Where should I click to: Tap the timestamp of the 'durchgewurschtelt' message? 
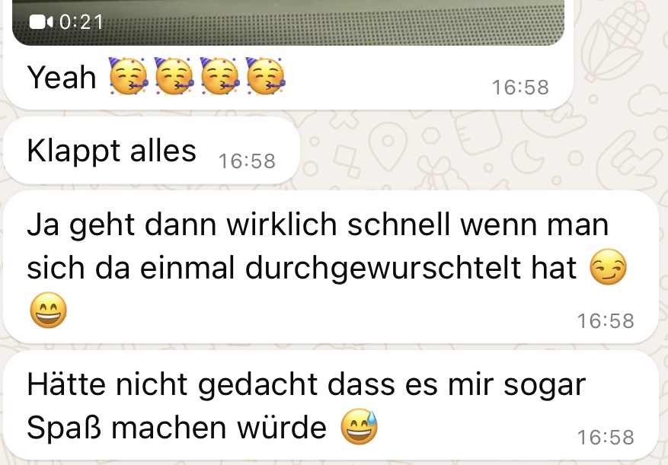click(606, 321)
